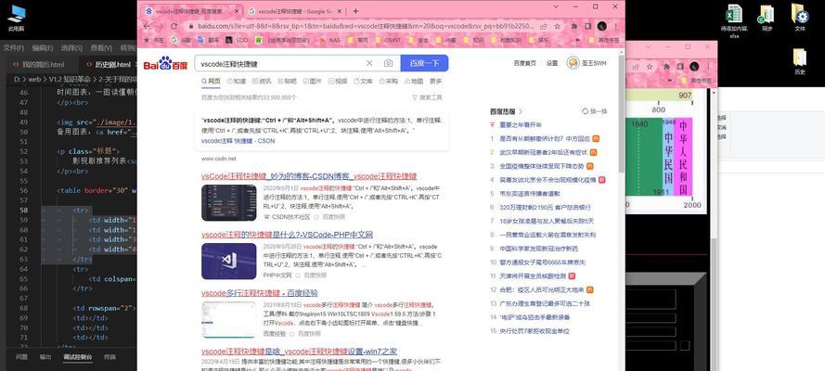
Task: Open VS Code 选择(S) menu
Action: click(x=71, y=48)
